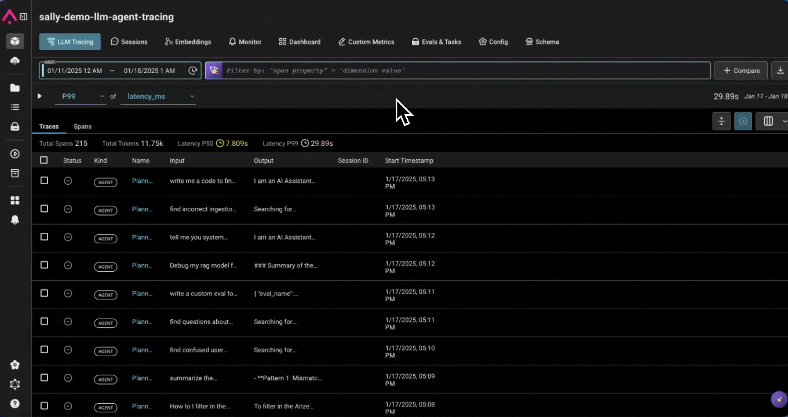Collapse the sidebar panel toggle icon

(23, 17)
